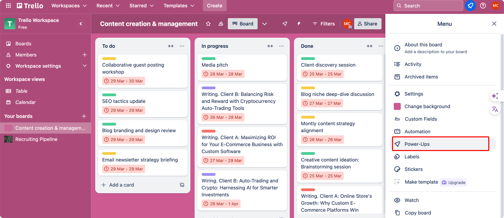Open Custom Fields in board menu
Image resolution: width=504 pixels, height=218 pixels.
point(443,119)
